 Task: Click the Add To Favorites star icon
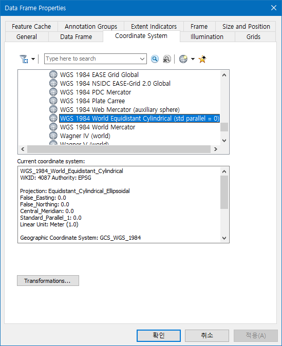click(x=202, y=59)
